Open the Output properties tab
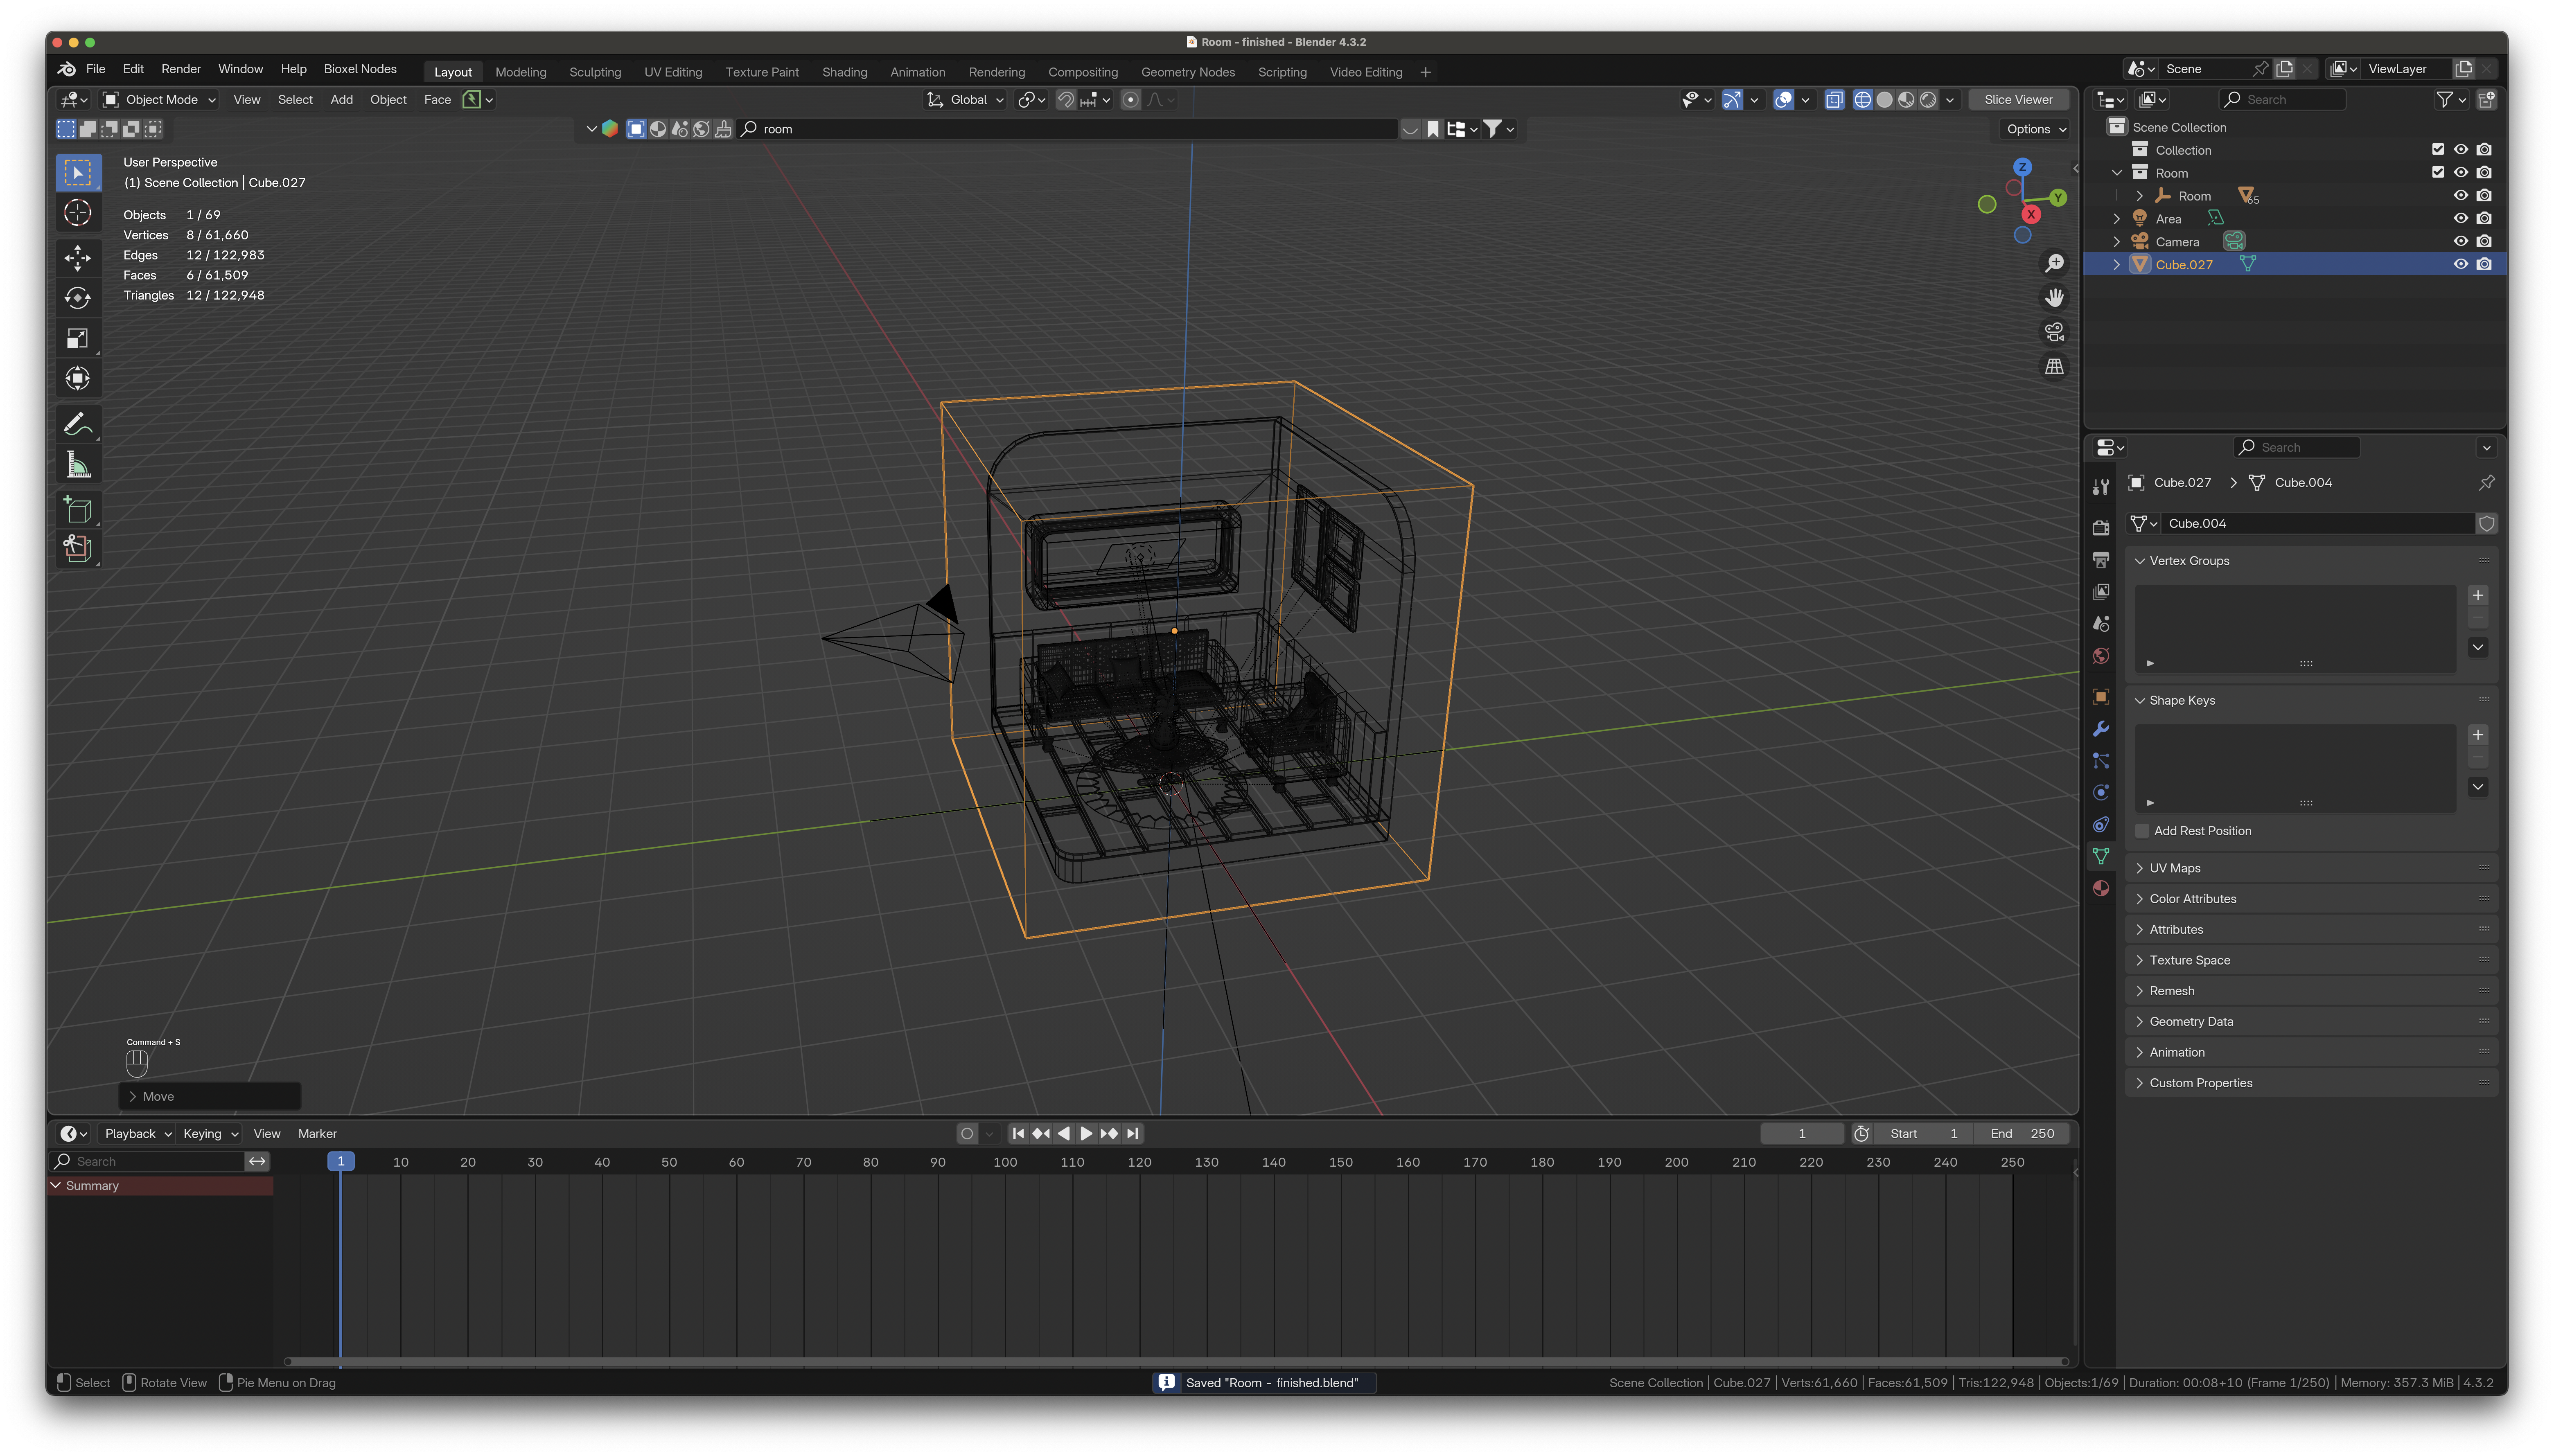The height and width of the screenshot is (1456, 2554). tap(2101, 560)
